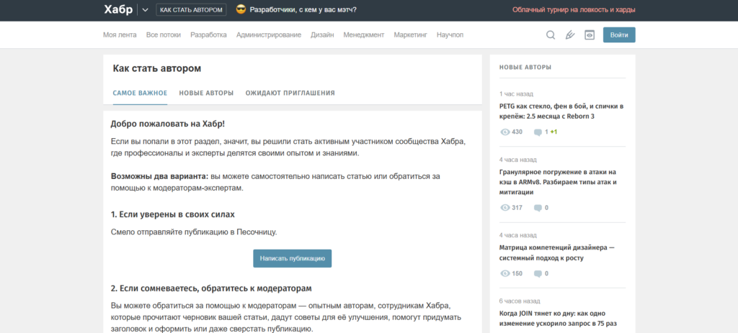Select the САМОЕ ВАЖНОЕ tab
738x333 pixels.
(x=140, y=93)
